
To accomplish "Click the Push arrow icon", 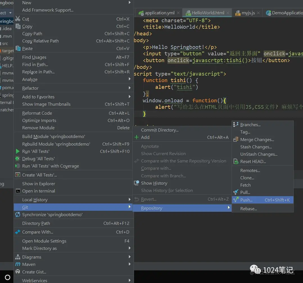I will (x=236, y=200).
